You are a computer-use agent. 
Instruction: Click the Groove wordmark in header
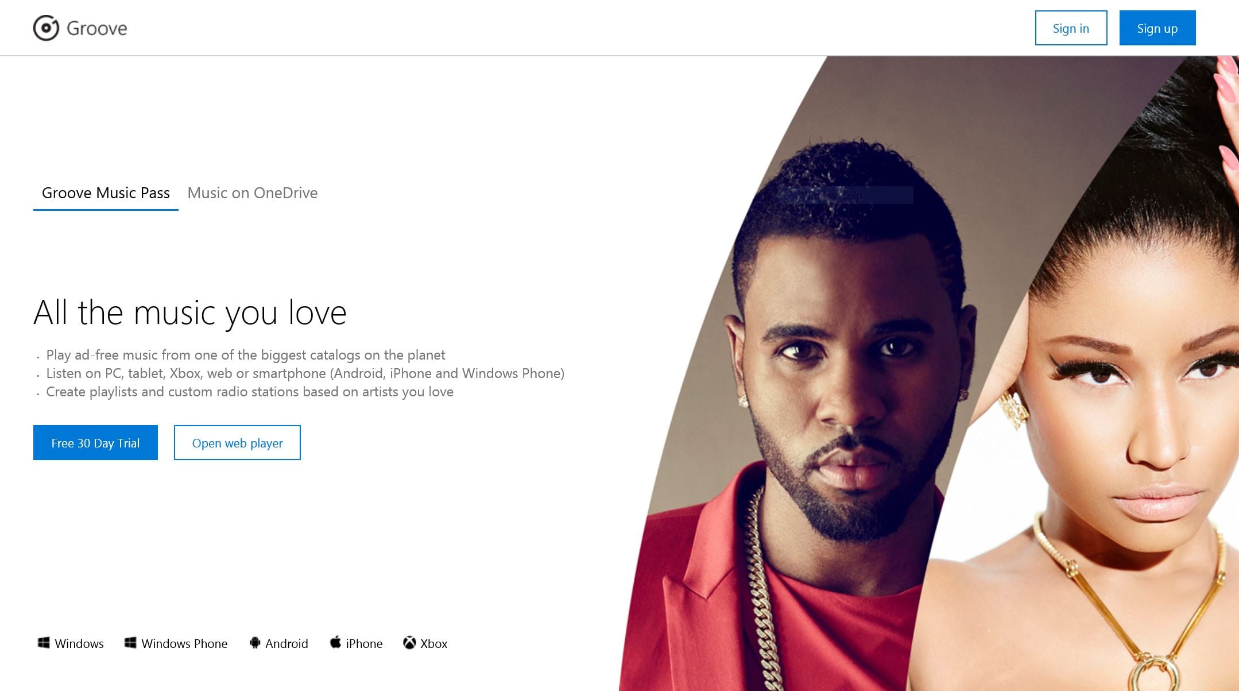point(97,28)
